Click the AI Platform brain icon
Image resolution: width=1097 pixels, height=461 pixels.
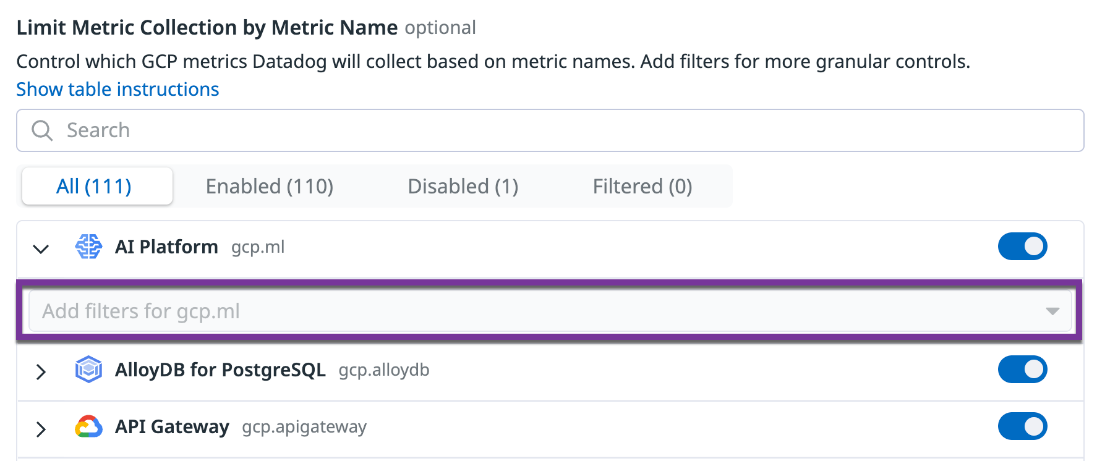[x=88, y=247]
